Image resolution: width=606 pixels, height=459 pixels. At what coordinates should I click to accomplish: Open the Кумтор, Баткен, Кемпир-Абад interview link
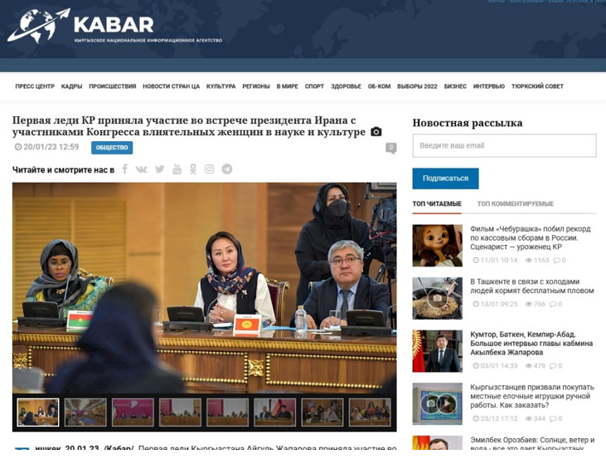pyautogui.click(x=531, y=344)
